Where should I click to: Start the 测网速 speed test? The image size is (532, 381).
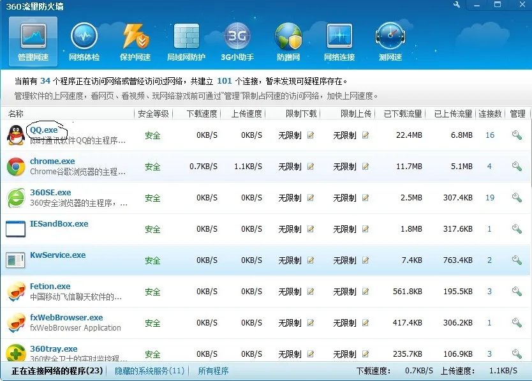390,40
